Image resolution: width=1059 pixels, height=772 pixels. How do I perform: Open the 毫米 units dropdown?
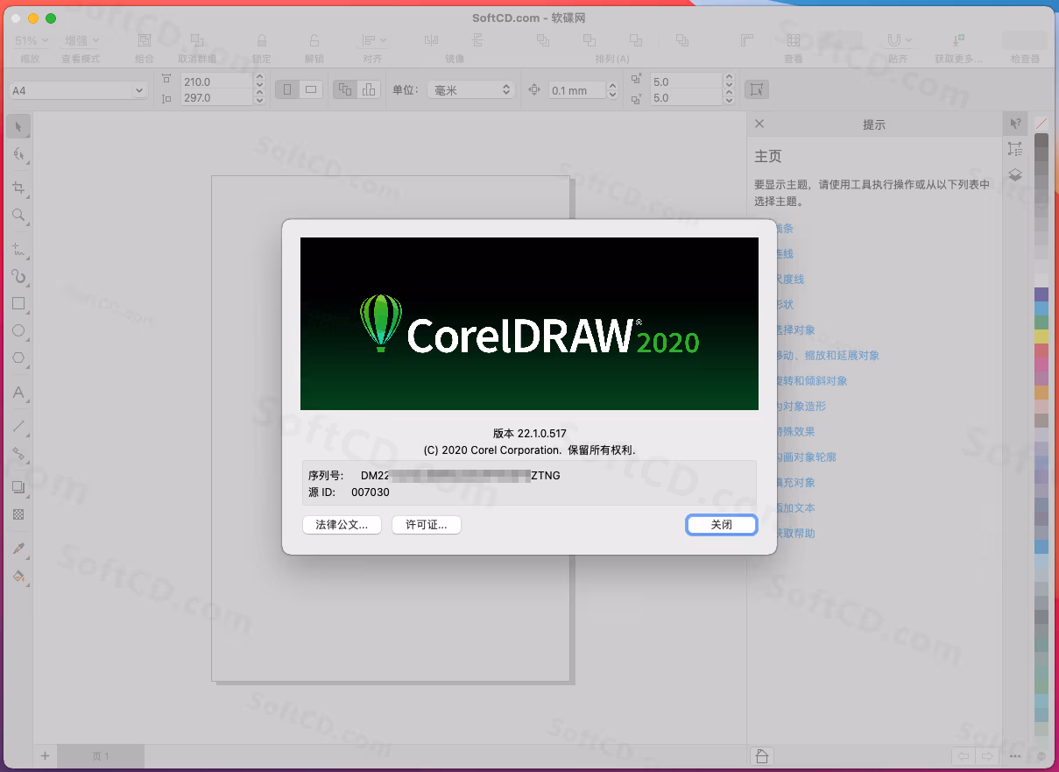471,90
